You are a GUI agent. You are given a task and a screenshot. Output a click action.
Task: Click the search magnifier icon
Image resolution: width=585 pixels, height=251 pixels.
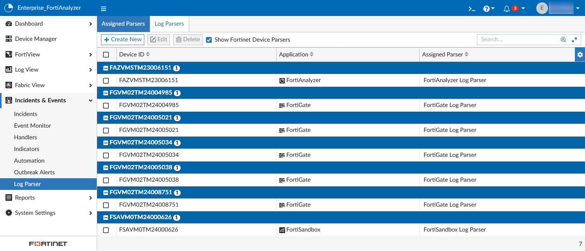[x=563, y=39]
